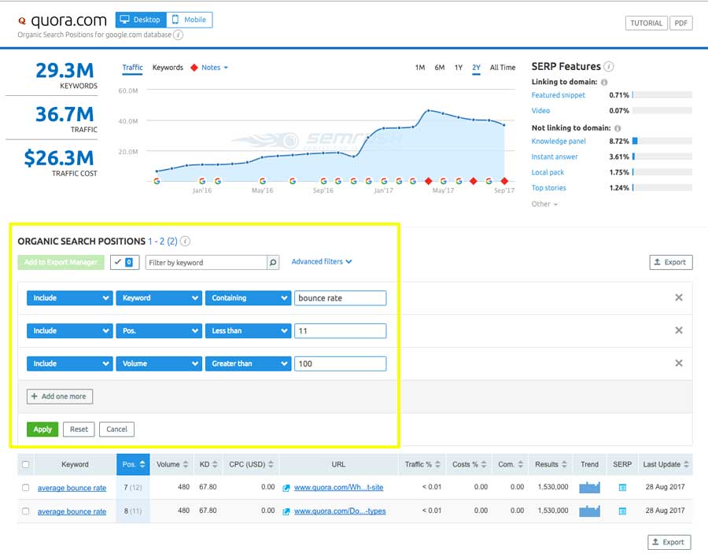Open the Containing condition dropdown

click(x=248, y=298)
